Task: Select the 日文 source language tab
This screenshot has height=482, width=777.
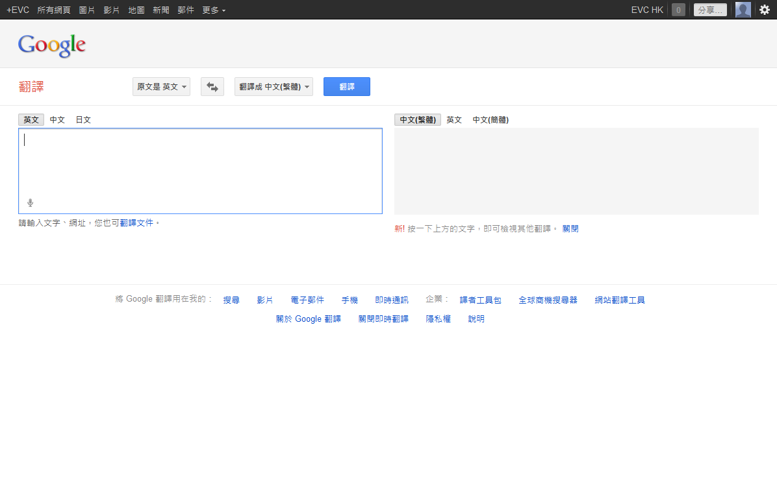Action: click(x=83, y=120)
